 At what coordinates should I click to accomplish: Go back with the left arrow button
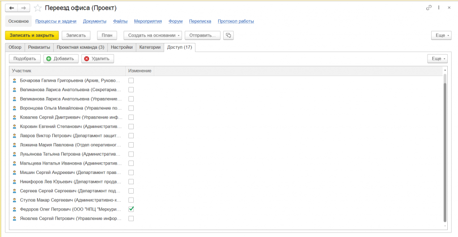point(12,8)
